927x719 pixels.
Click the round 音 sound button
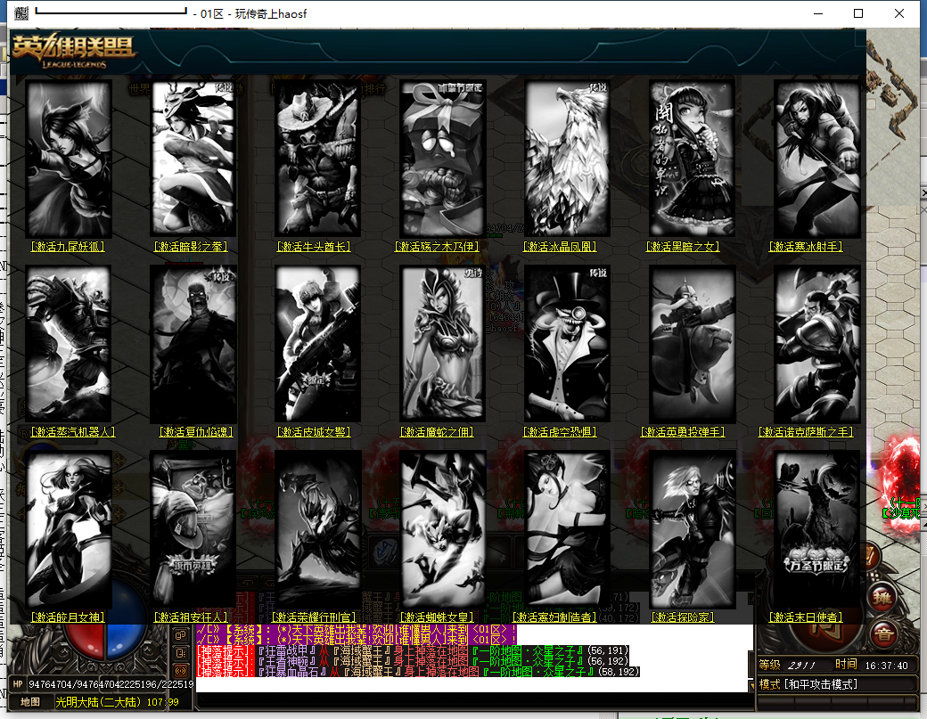[x=883, y=634]
